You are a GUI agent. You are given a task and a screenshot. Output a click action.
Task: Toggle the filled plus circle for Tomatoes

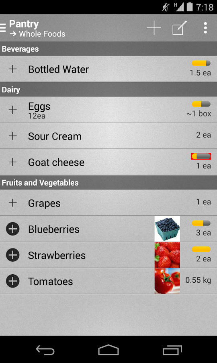[13, 281]
